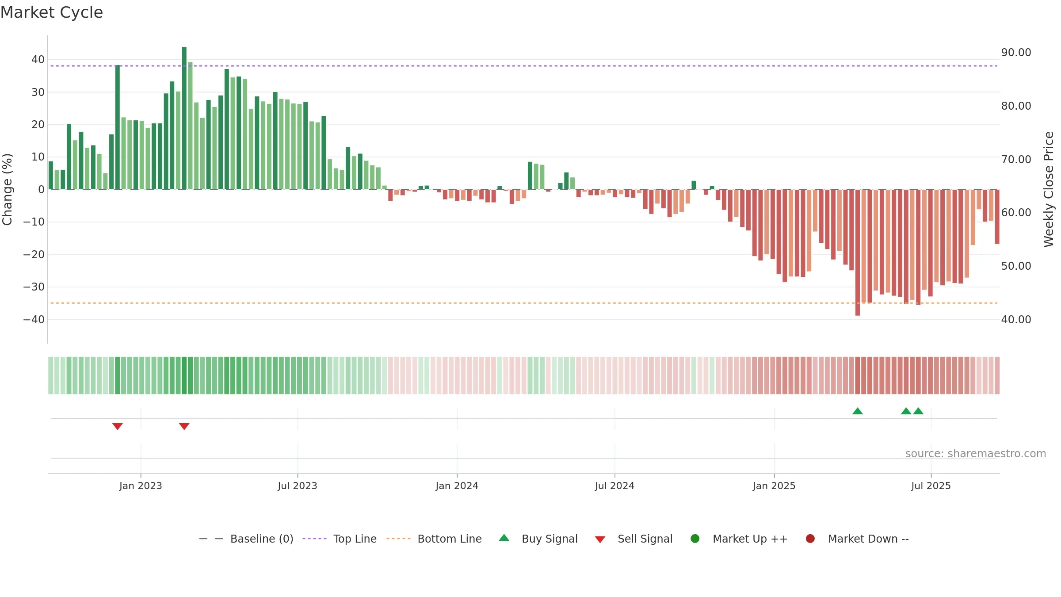Select the first sell signal marker before Jan 2023
1061x597 pixels.
tap(117, 426)
